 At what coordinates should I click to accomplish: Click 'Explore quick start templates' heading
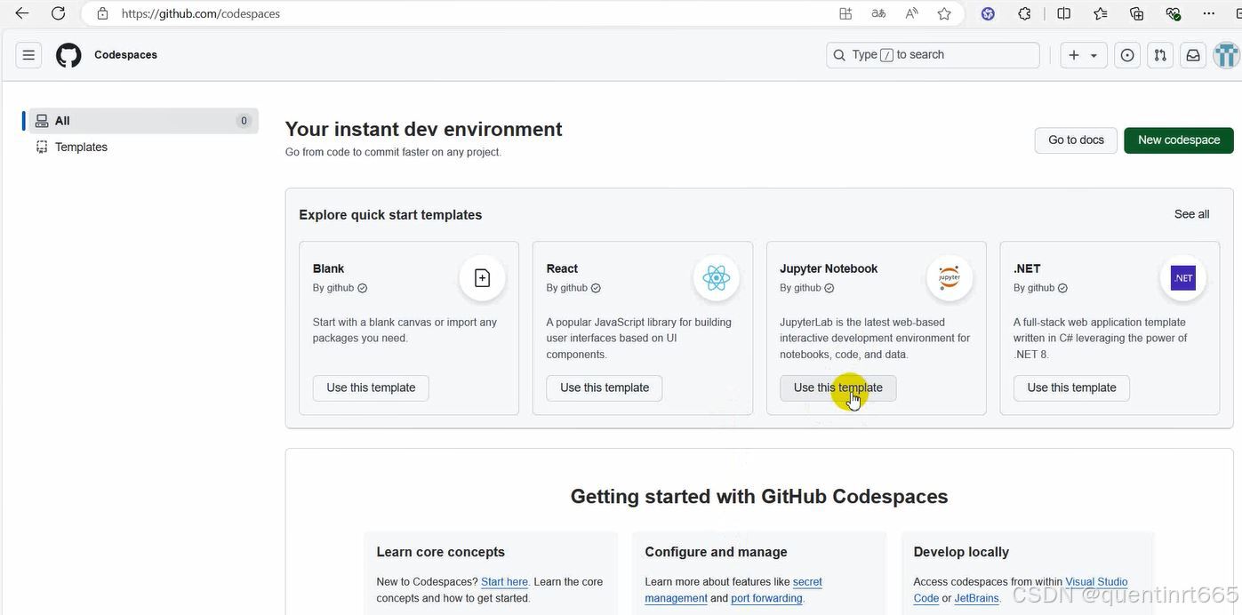tap(390, 215)
